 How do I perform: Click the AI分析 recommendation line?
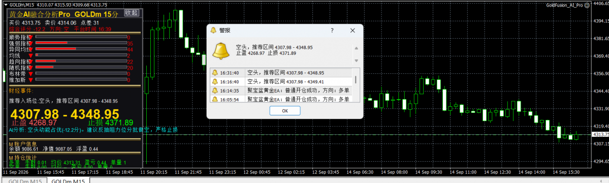[x=93, y=130]
